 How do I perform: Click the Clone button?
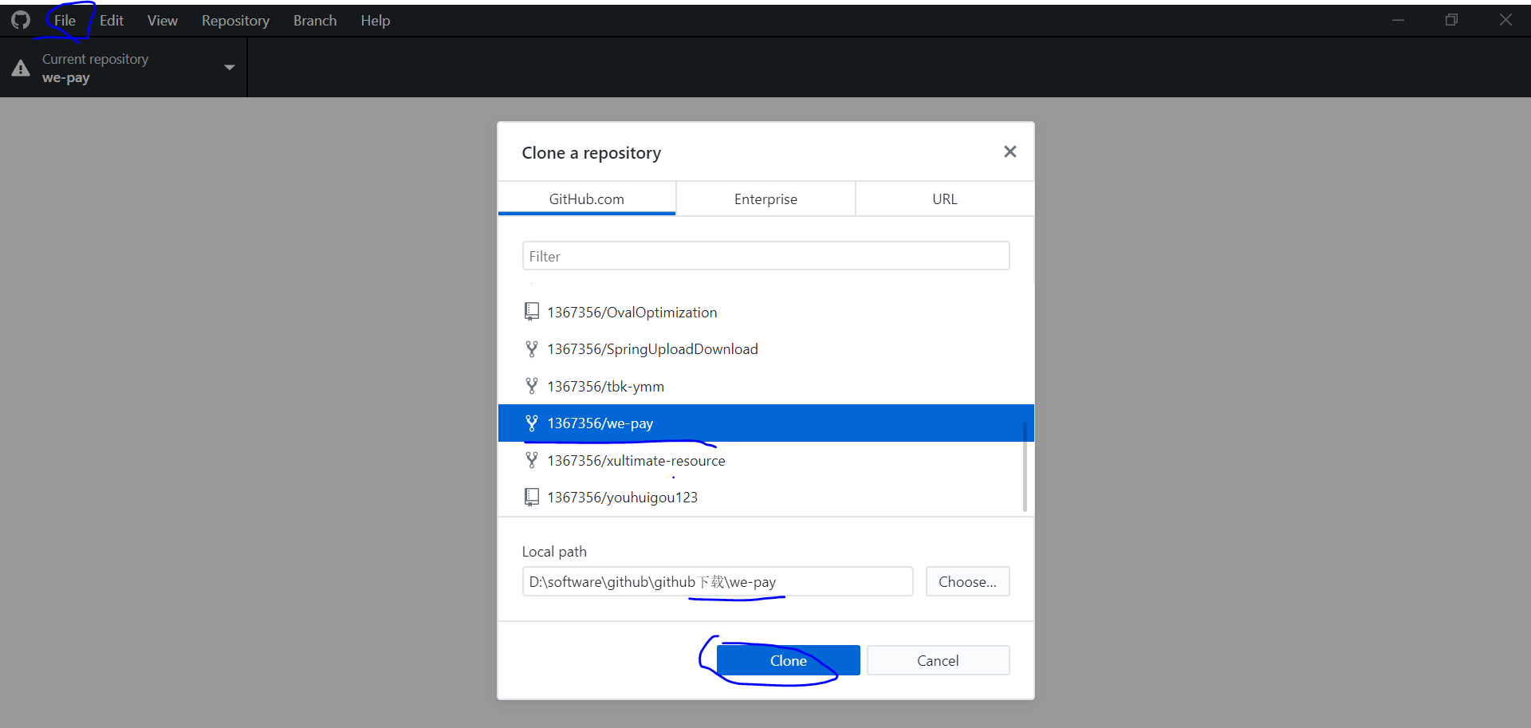click(x=788, y=660)
